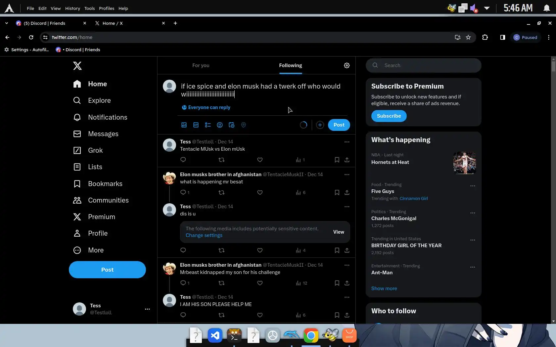Open Messages from the sidebar
This screenshot has height=347, width=556.
96,134
